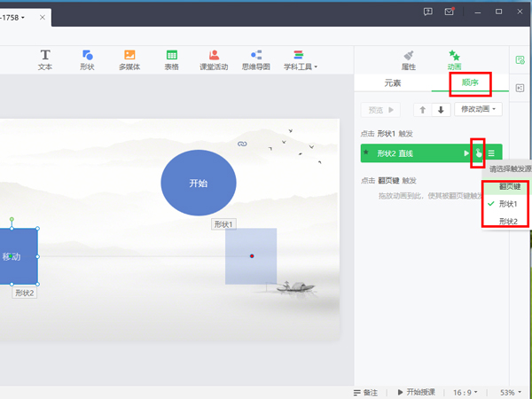This screenshot has width=532, height=399.
Task: Open the 修改动画 dropdown
Action: click(479, 110)
